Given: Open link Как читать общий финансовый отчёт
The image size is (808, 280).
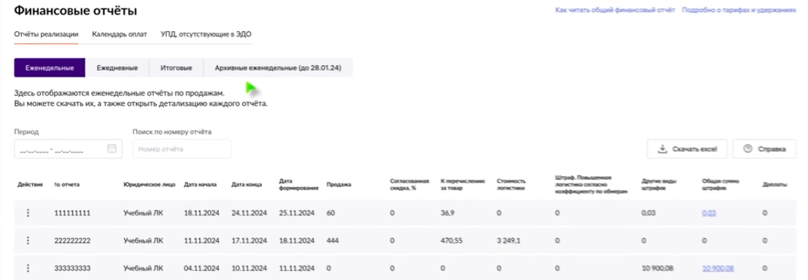Looking at the screenshot, I should coord(615,10).
